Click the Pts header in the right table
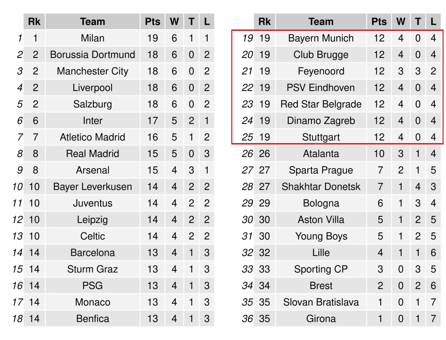This screenshot has height=340, width=446. 379,21
